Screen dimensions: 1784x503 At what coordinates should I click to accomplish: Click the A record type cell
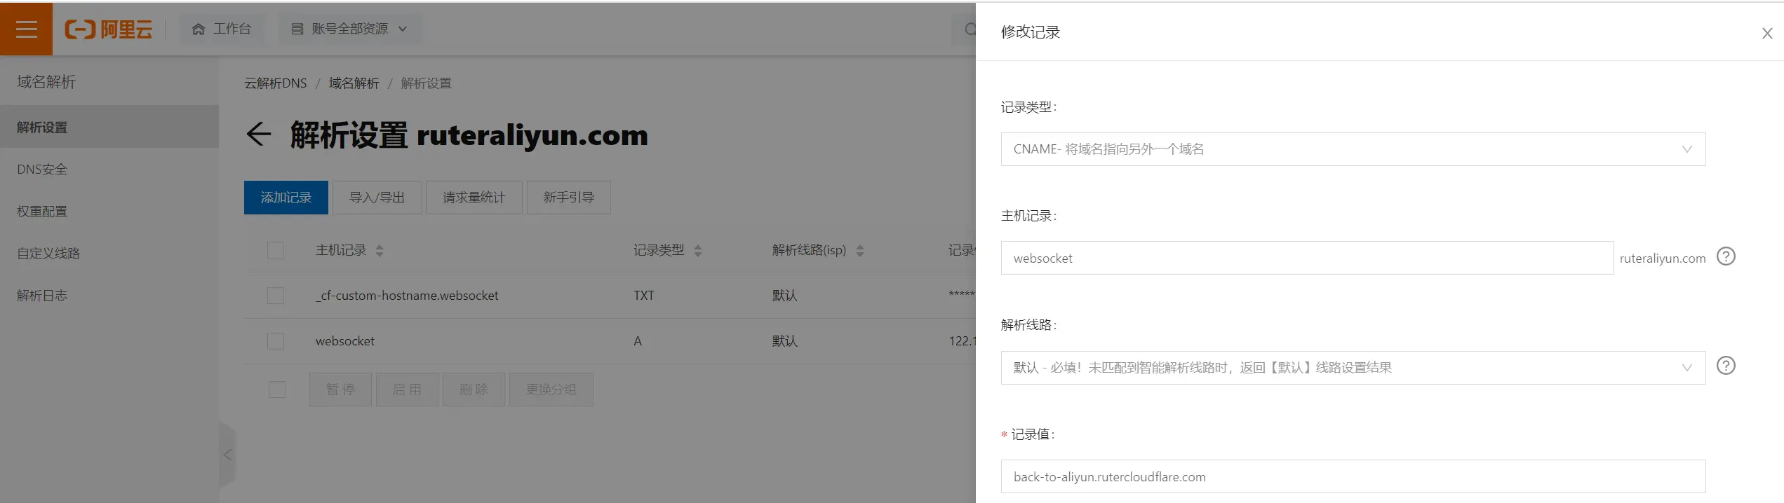pos(638,341)
